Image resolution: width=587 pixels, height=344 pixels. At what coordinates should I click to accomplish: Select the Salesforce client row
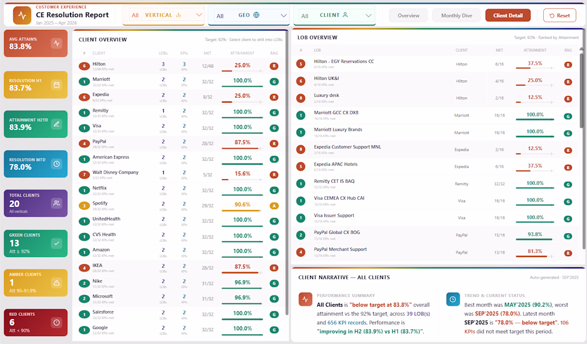[x=179, y=314]
